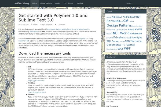This screenshot has height=107, width=161.
Task: Select the C# tag
Action: click(126, 21)
